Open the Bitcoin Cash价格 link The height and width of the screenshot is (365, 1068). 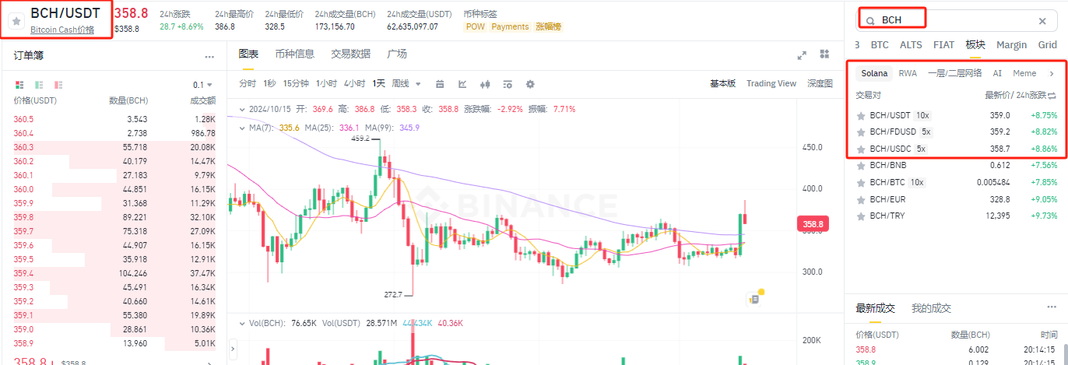pos(62,30)
